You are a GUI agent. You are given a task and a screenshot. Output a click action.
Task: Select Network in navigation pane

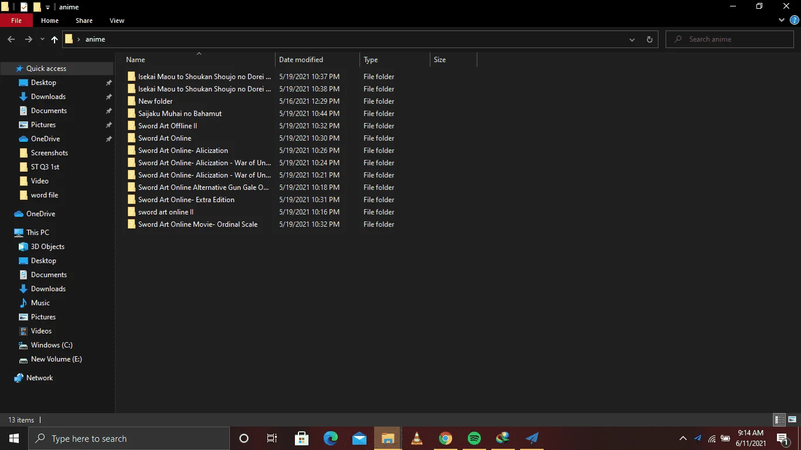[39, 378]
